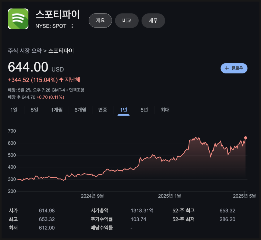The image size is (261, 240).
Task: Switch chart range to 5년
Action: coord(144,110)
